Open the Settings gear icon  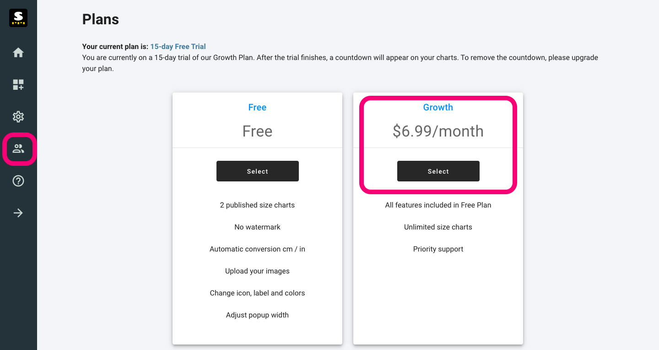[x=18, y=117]
